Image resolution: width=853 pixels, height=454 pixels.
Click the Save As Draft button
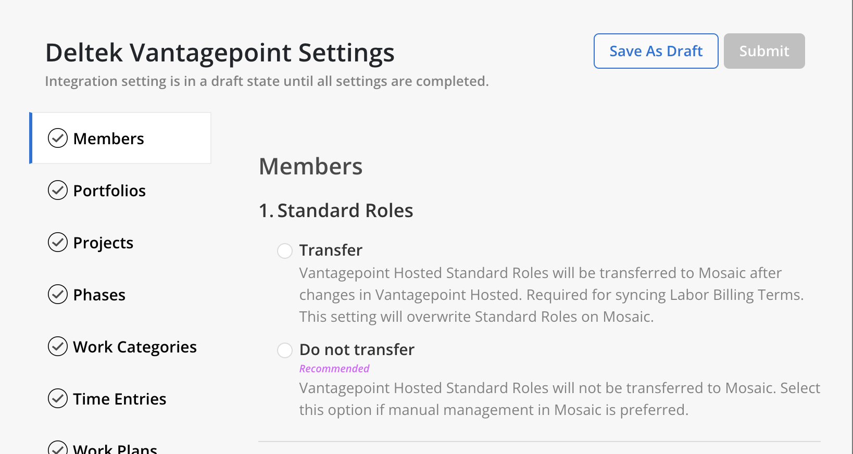[x=656, y=51]
